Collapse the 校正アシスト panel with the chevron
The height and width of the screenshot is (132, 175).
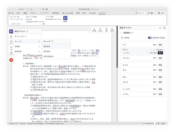click(160, 28)
